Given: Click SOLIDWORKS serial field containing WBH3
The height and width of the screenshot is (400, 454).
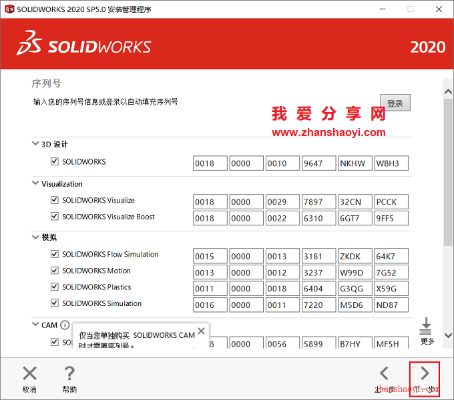Looking at the screenshot, I should coord(391,163).
